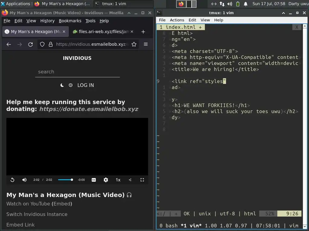This screenshot has width=309, height=231.
Task: Open Watch on YouTube link
Action: pos(28,204)
